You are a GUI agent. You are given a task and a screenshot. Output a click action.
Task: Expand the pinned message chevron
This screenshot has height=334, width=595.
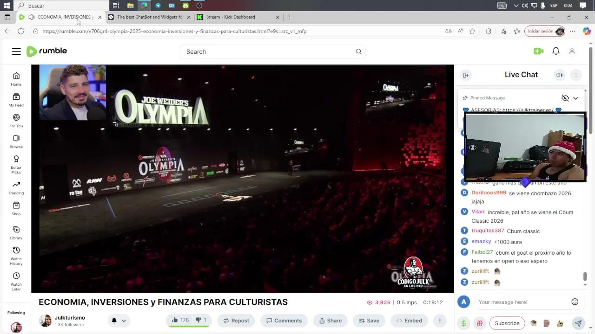click(x=575, y=98)
